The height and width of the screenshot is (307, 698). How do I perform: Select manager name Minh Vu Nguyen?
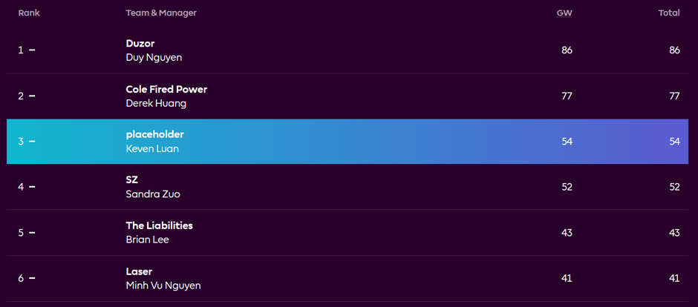pos(163,285)
